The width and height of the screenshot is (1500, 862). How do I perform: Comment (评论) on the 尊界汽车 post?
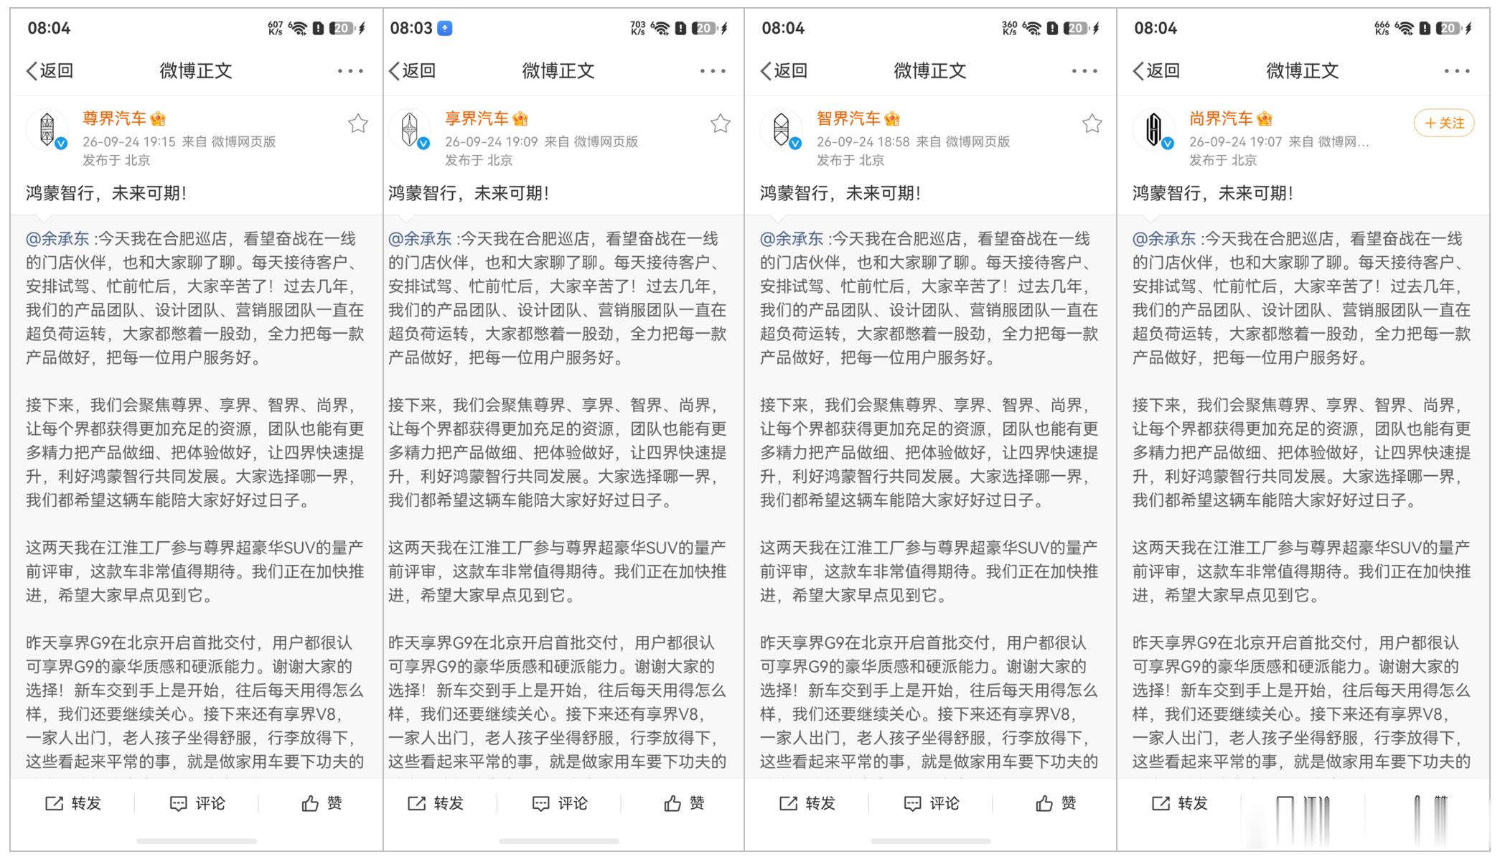point(197,803)
